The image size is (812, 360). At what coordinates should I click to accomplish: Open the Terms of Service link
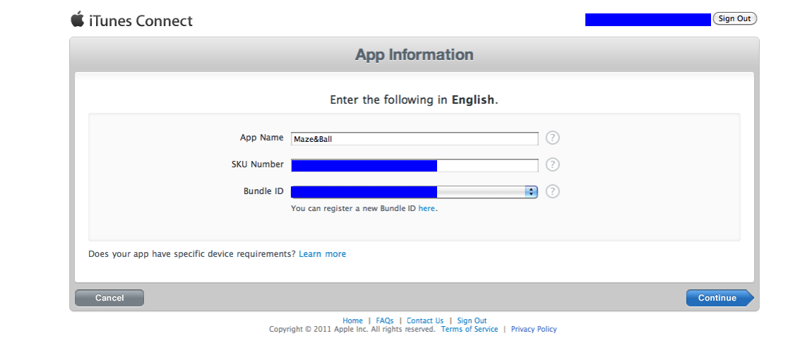coord(469,329)
